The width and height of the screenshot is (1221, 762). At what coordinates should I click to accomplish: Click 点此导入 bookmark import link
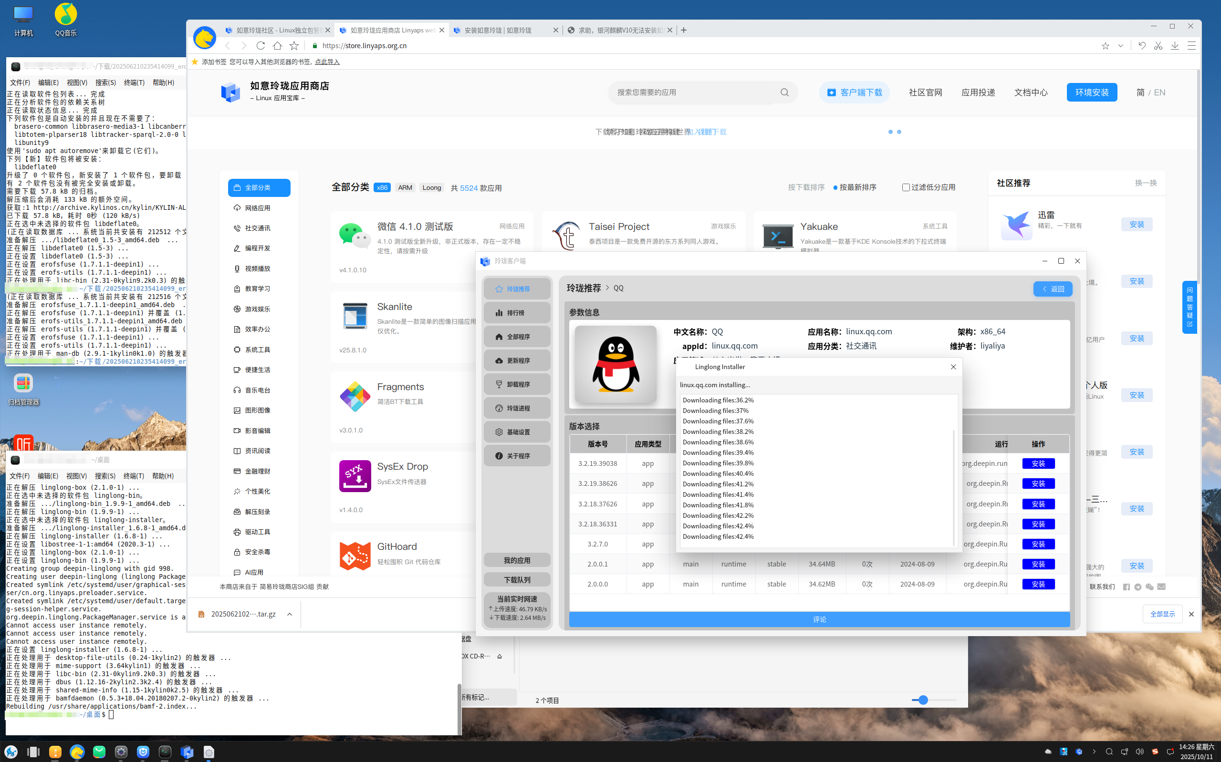(327, 62)
